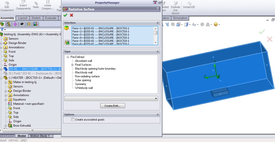This screenshot has height=142, width=275.
Task: Click Insert Components tool
Action: click(23, 6)
